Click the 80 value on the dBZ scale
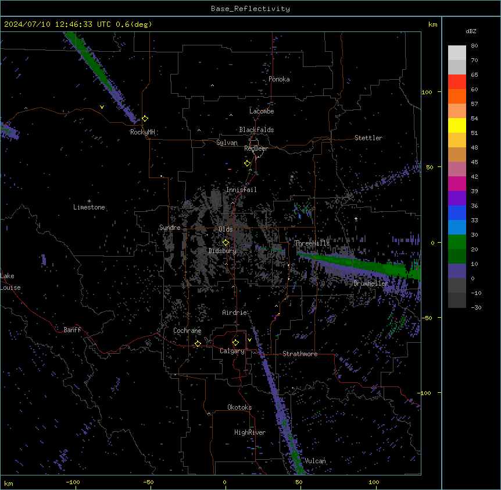Screen dimensions: 501x490 [x=474, y=46]
